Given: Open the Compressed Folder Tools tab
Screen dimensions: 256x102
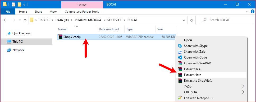Looking at the screenshot, I should pyautogui.click(x=82, y=12).
